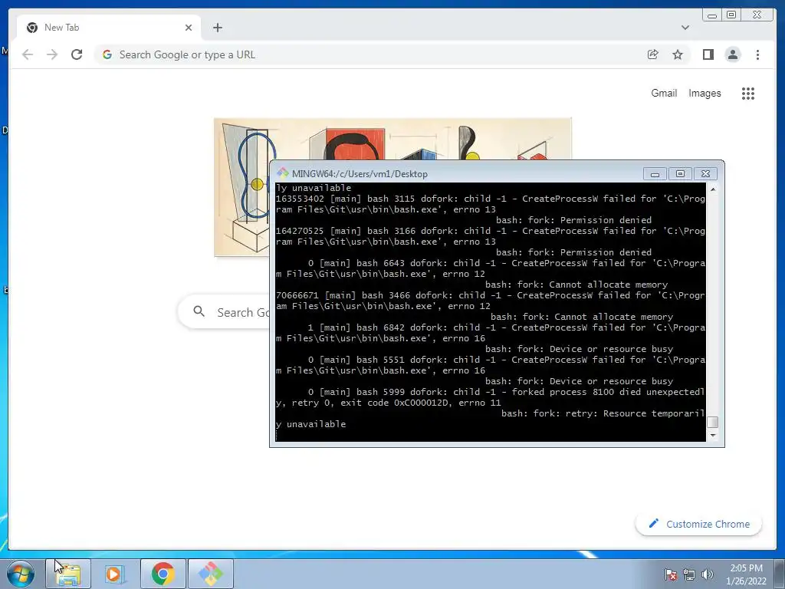The width and height of the screenshot is (785, 589).
Task: Bookmark this tab with the star icon
Action: pyautogui.click(x=678, y=54)
